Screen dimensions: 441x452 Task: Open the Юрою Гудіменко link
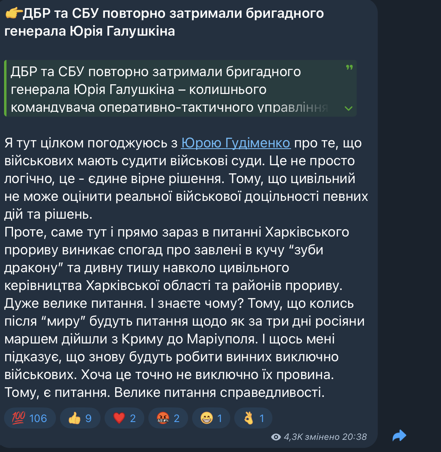235,143
